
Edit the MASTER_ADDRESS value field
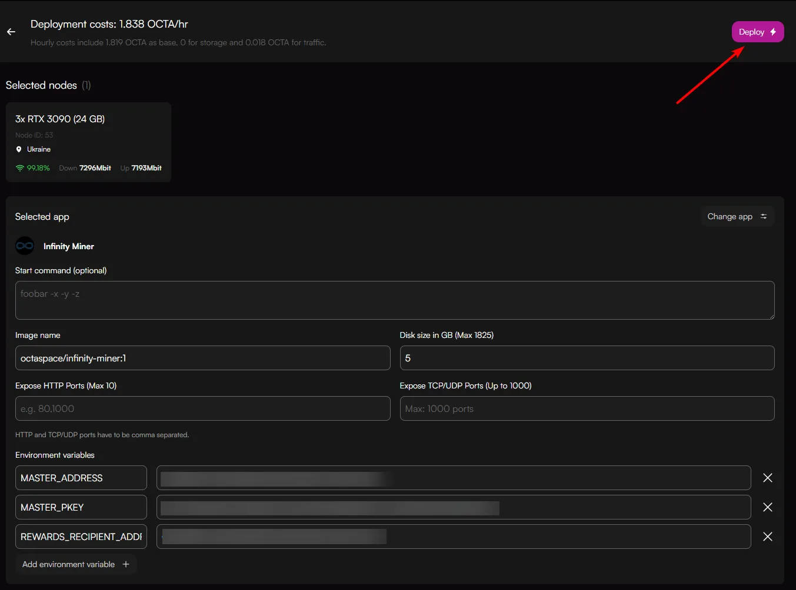pos(454,478)
